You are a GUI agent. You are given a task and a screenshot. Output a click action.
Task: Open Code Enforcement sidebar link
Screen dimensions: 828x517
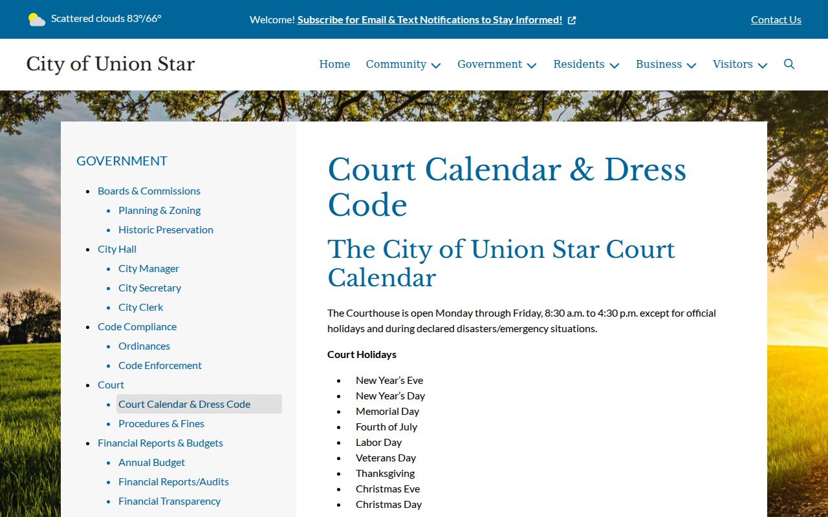click(160, 365)
